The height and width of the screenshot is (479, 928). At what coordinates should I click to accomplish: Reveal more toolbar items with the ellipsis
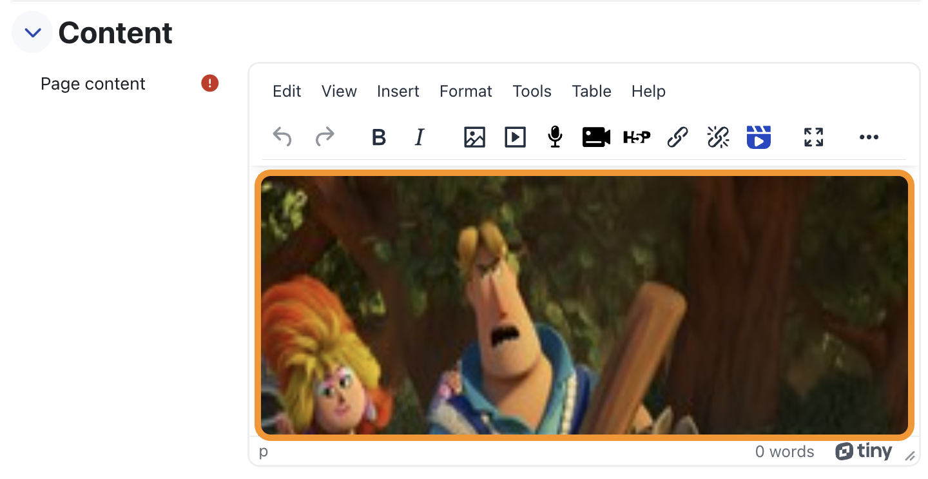pyautogui.click(x=869, y=137)
